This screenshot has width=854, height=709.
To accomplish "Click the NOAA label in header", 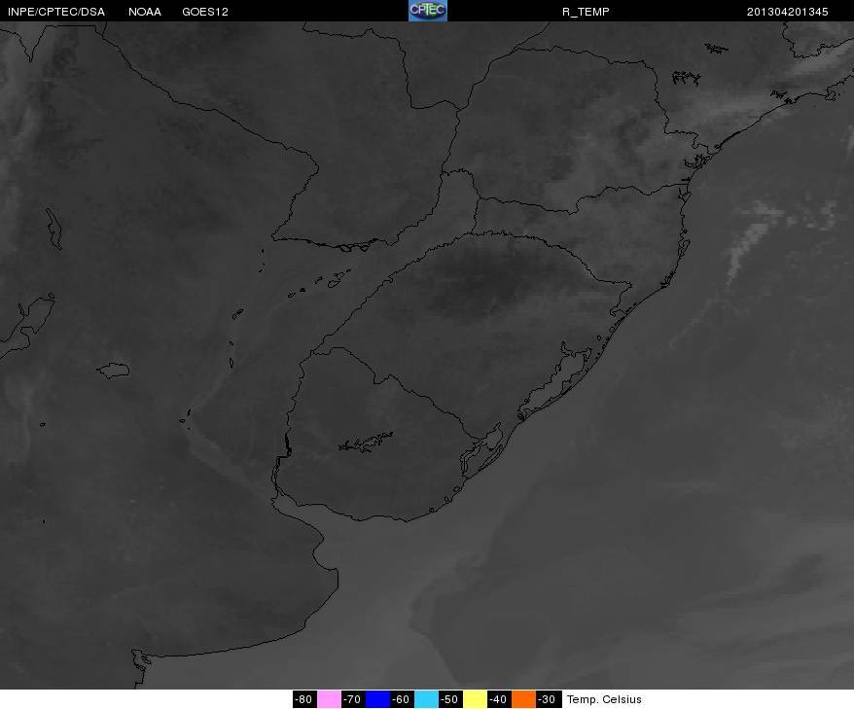I will pyautogui.click(x=145, y=12).
